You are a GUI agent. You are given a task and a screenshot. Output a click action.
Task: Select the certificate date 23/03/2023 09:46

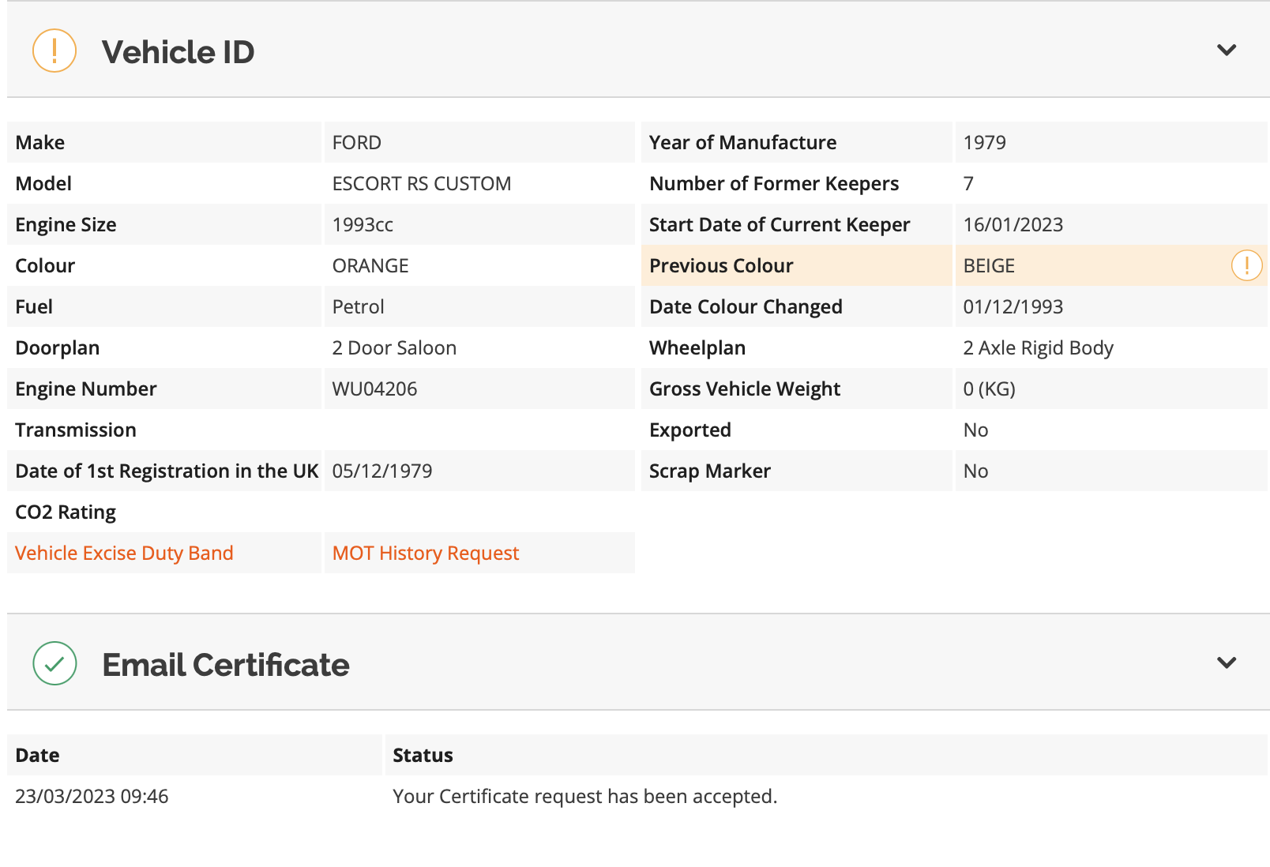click(92, 796)
